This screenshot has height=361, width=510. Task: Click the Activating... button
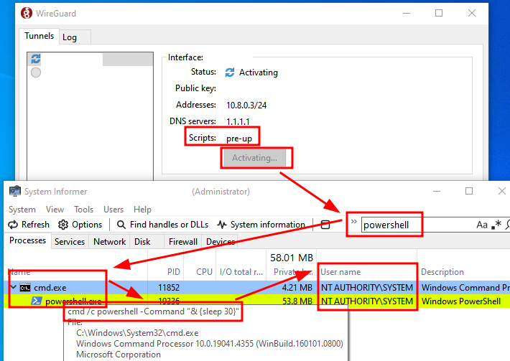(254, 157)
